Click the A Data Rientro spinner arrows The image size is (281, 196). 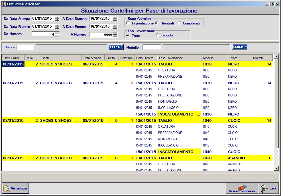[115, 26]
